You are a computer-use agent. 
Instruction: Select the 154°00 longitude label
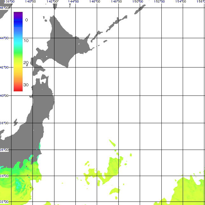click(x=181, y=2)
